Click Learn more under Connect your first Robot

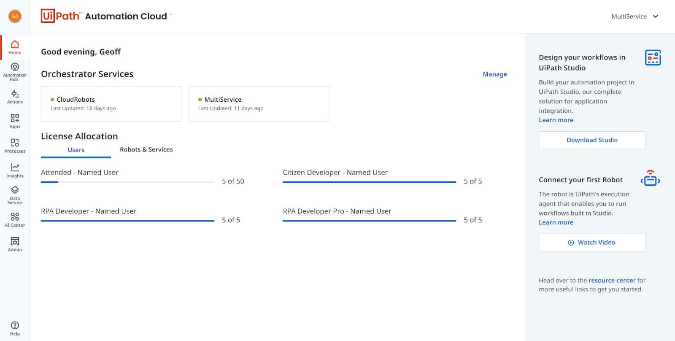(556, 222)
